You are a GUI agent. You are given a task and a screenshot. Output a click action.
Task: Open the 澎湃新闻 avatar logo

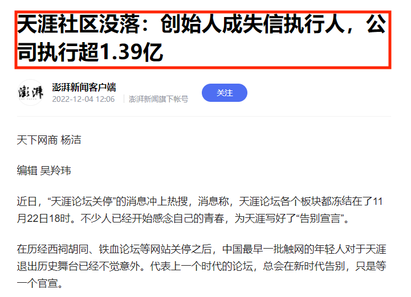pyautogui.click(x=30, y=93)
